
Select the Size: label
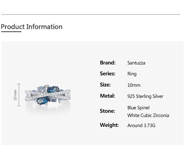click(105, 85)
